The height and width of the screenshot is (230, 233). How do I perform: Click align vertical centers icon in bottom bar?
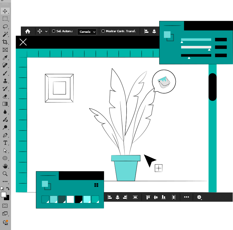click(156, 197)
